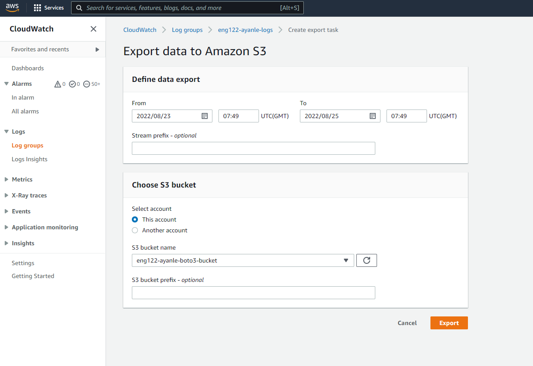Close the CloudWatch sidebar panel
This screenshot has height=366, width=533.
[x=93, y=29]
